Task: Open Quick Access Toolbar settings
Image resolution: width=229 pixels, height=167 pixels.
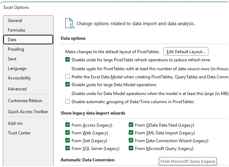Action: [28, 112]
